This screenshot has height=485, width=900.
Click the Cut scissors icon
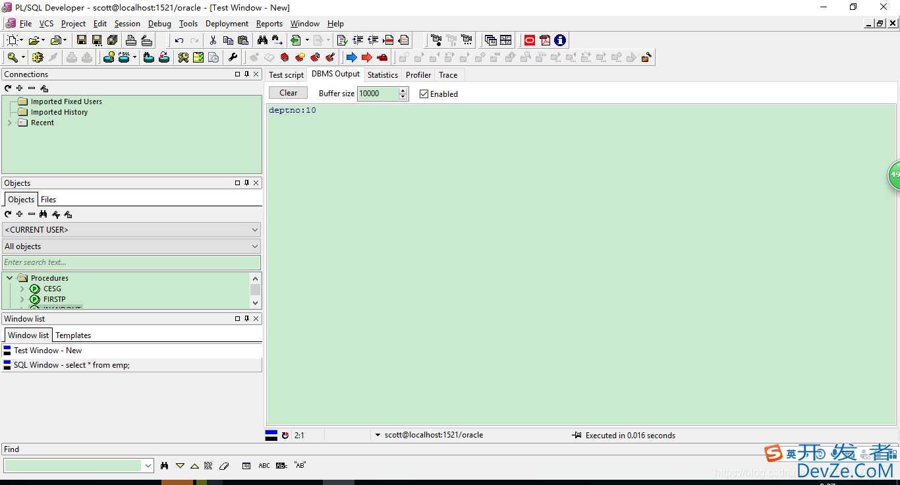coord(213,40)
